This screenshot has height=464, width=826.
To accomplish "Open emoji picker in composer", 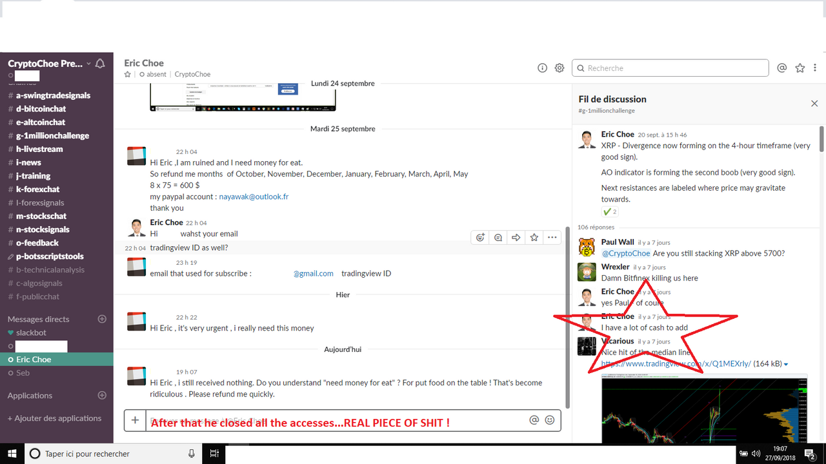I will 550,420.
